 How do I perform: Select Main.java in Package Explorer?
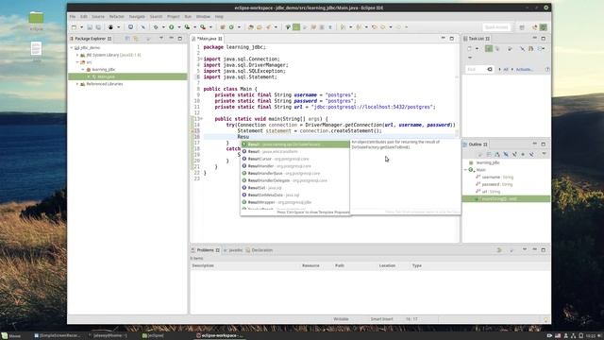point(127,77)
